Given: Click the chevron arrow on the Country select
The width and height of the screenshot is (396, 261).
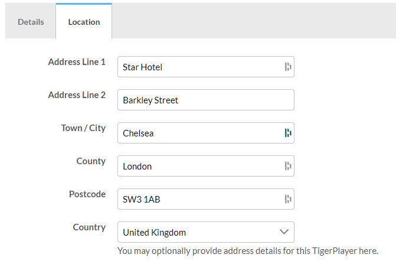Looking at the screenshot, I should 284,232.
